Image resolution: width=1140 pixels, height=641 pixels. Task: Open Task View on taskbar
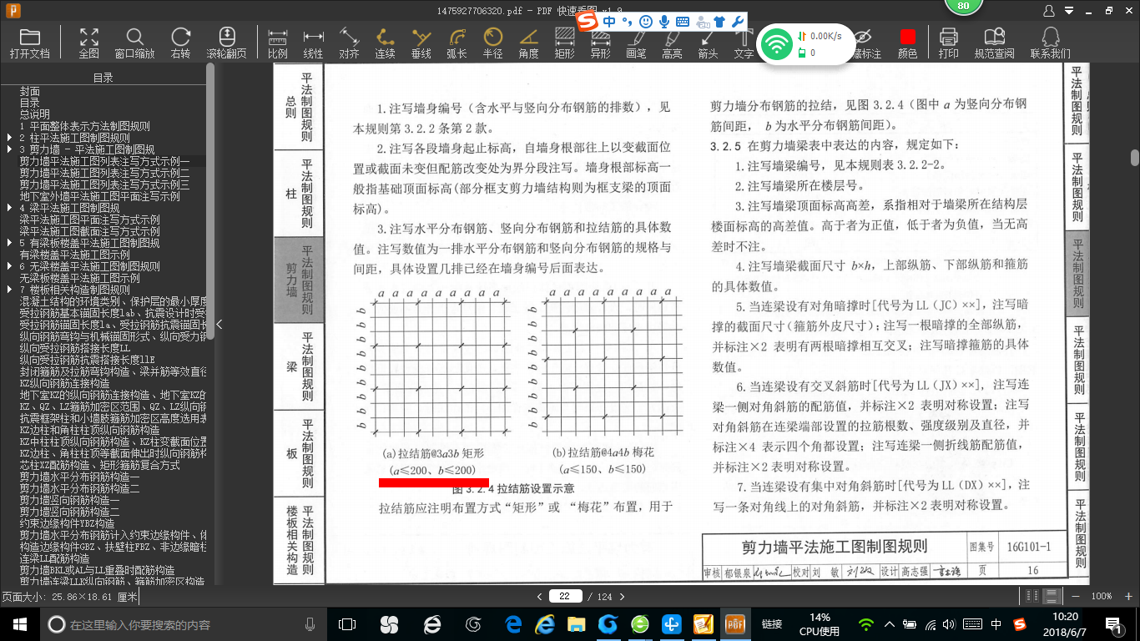pos(347,624)
